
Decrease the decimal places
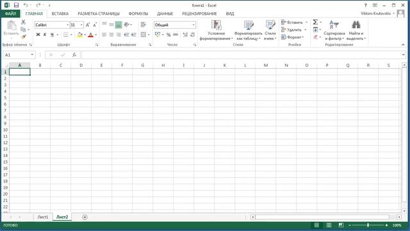pyautogui.click(x=193, y=35)
